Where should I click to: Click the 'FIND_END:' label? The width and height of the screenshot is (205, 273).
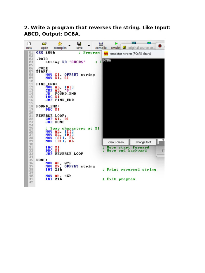coord(46,84)
